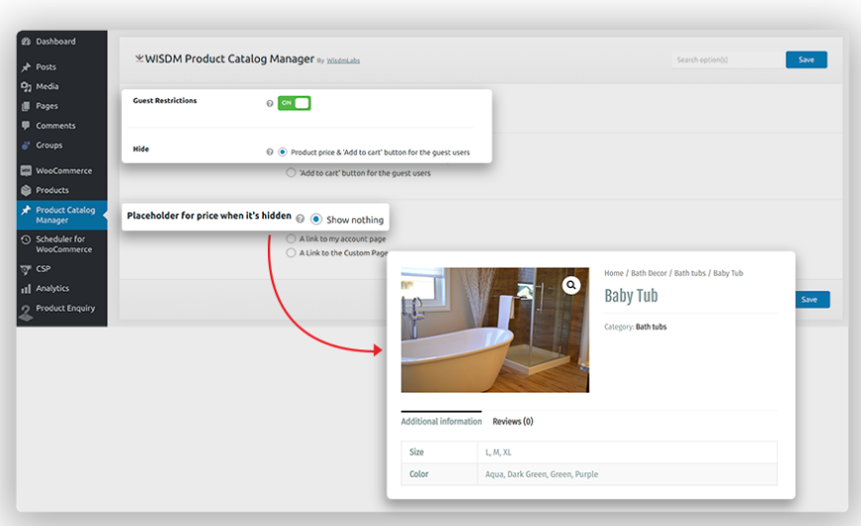This screenshot has height=526, width=861.
Task: Select 'Product price & Add to cart' radio option
Action: [283, 152]
